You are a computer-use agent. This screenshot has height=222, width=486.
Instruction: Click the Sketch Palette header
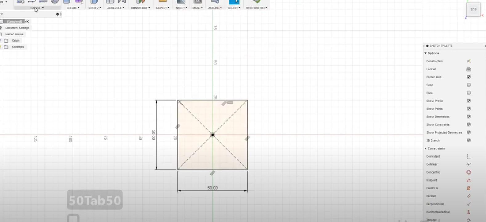[x=455, y=46]
